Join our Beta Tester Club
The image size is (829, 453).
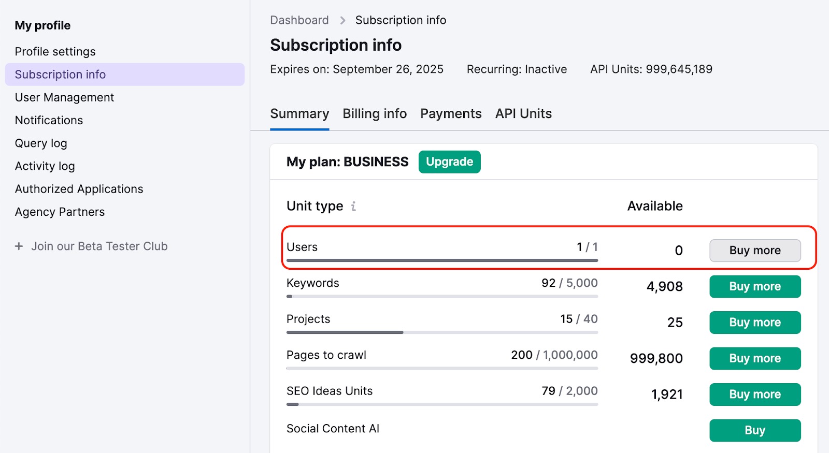[x=99, y=246]
